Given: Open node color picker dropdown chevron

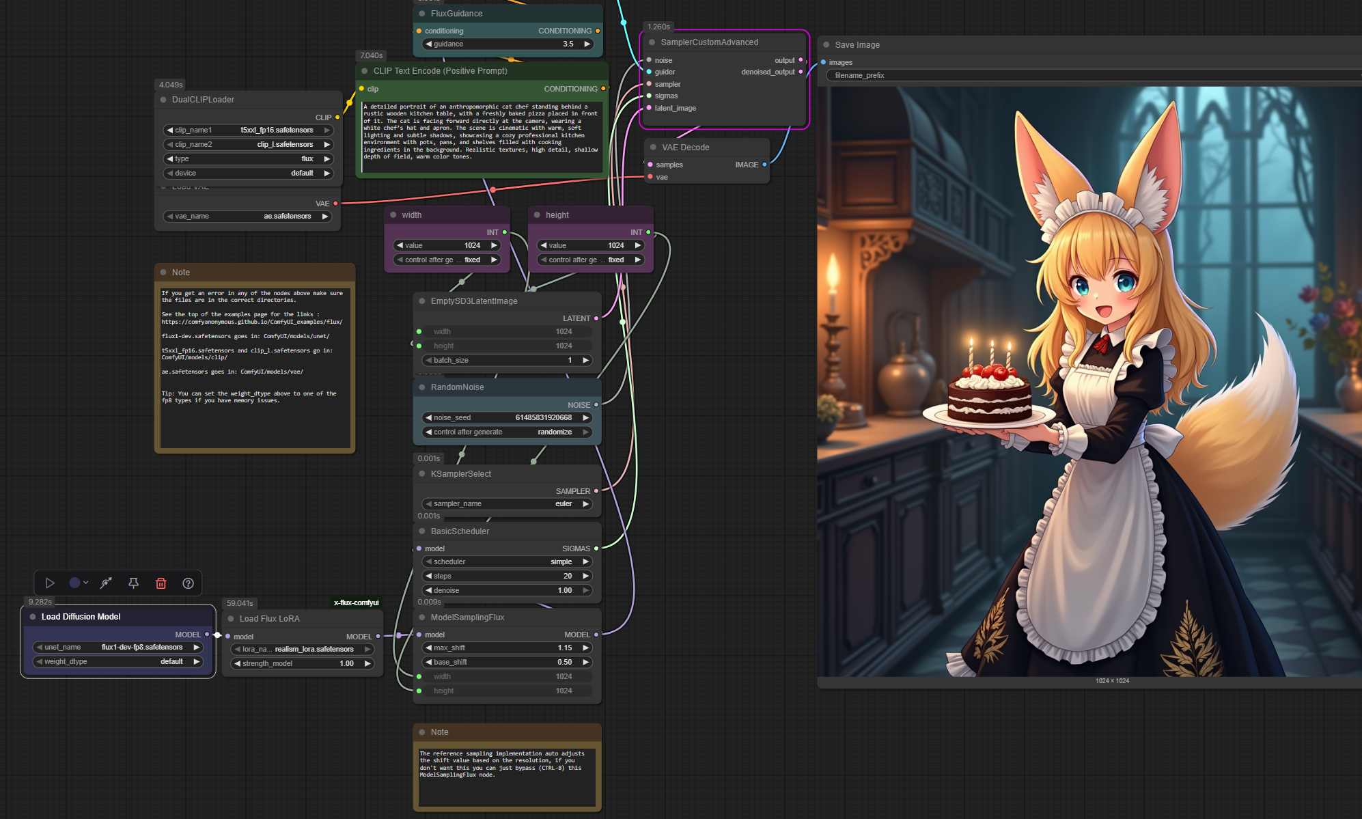Looking at the screenshot, I should pyautogui.click(x=86, y=583).
